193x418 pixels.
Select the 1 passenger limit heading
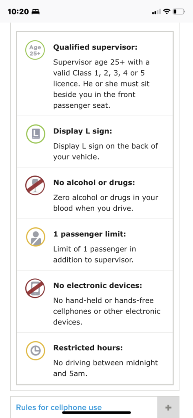coord(90,234)
